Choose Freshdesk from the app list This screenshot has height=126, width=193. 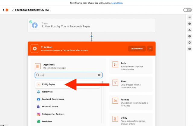coord(67,121)
